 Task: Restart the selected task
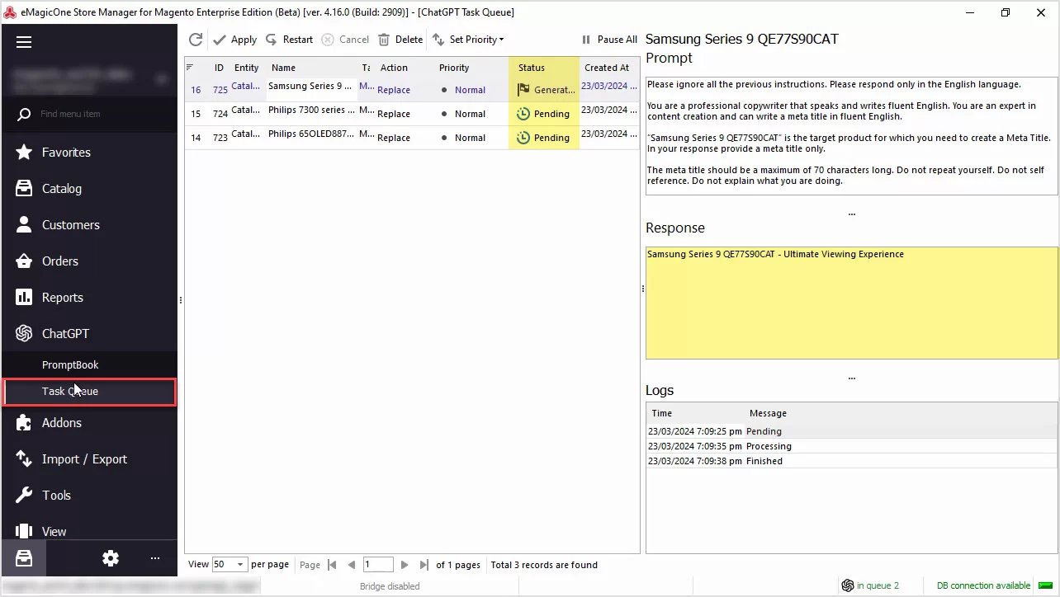pos(290,40)
